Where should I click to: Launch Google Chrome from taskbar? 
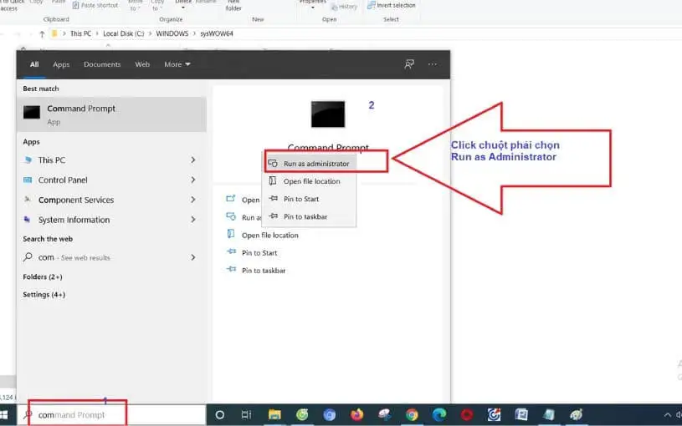pos(412,415)
